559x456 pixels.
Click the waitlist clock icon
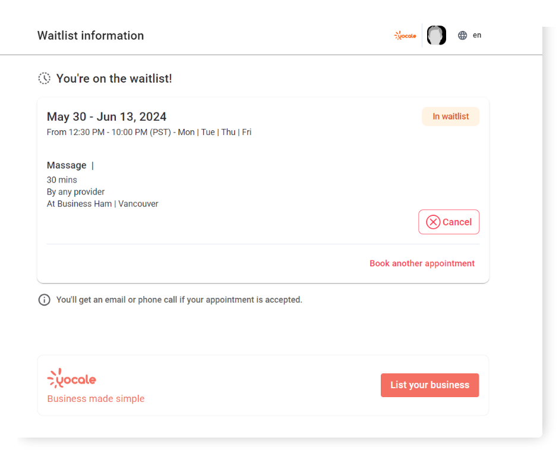pos(44,78)
